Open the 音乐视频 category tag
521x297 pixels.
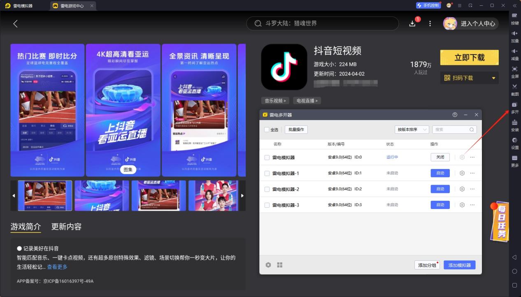pos(275,100)
